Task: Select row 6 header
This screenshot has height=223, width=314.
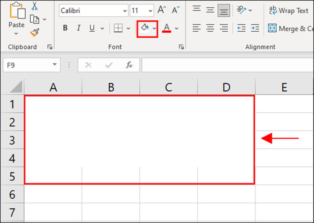Action: [12, 194]
